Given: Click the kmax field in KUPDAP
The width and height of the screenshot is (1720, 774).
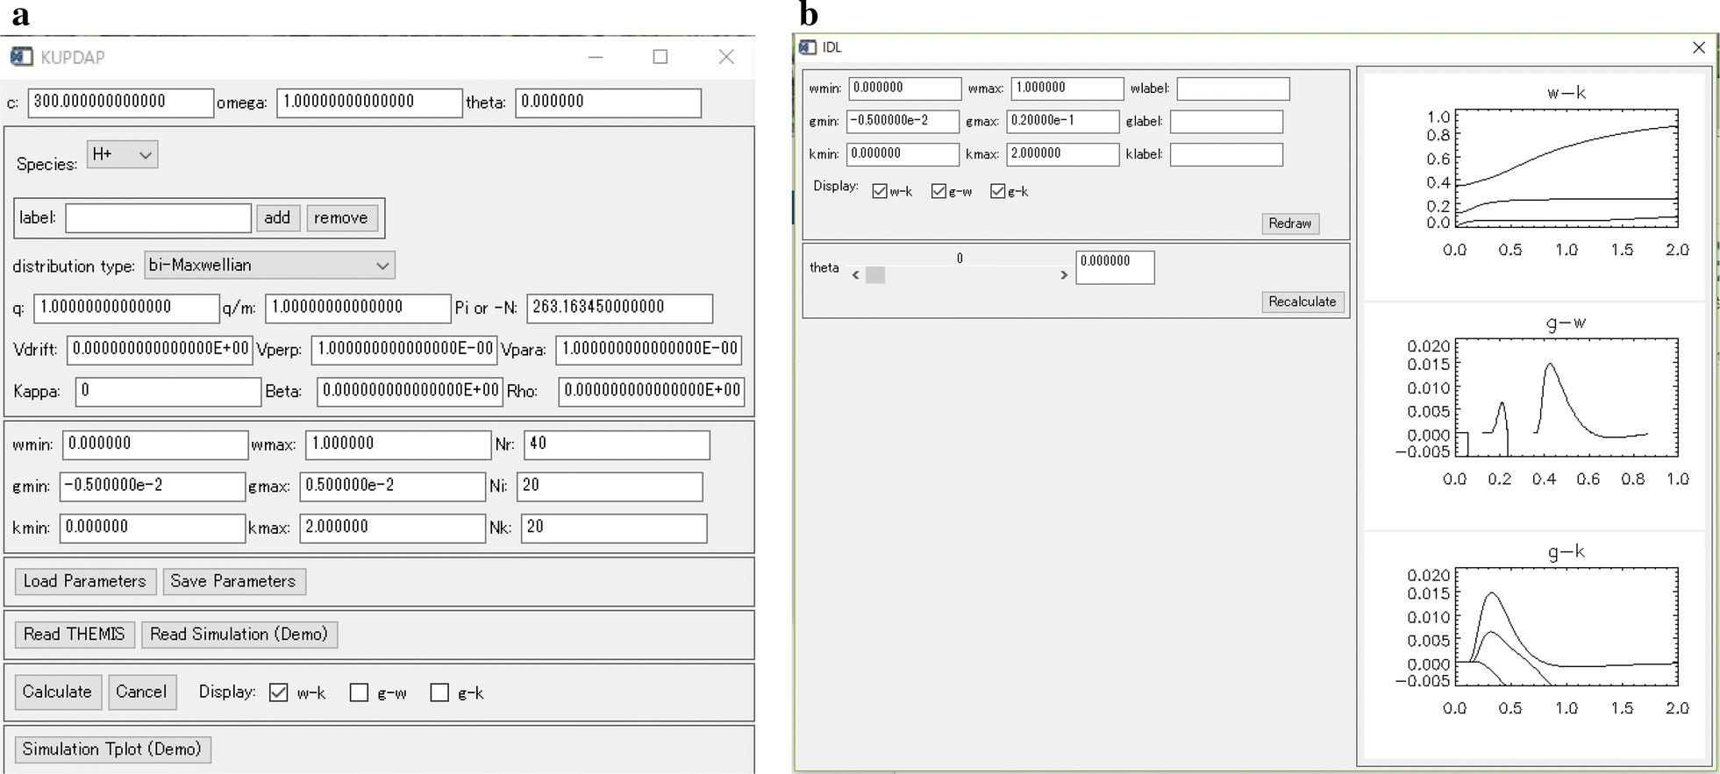Looking at the screenshot, I should (392, 528).
